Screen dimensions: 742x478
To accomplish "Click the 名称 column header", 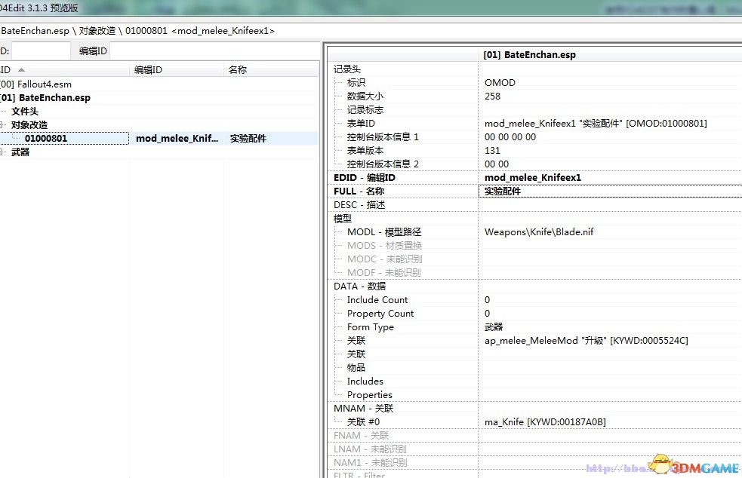I will click(272, 70).
